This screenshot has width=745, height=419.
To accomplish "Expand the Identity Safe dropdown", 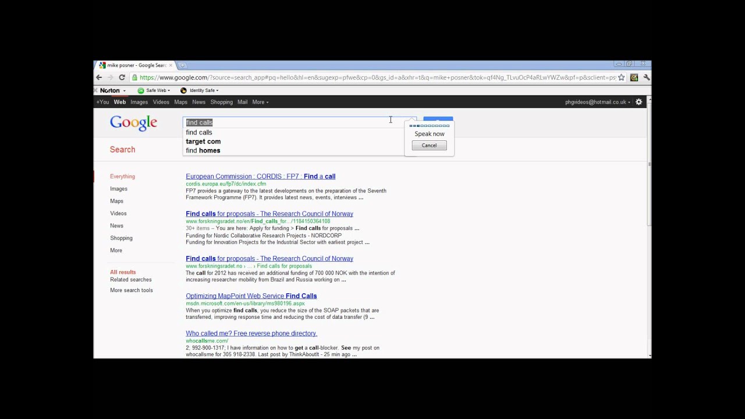I will pyautogui.click(x=200, y=90).
